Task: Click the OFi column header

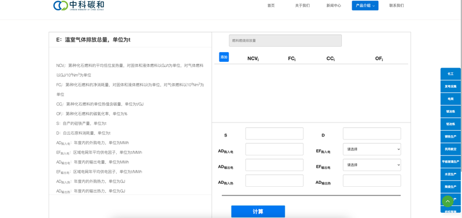Action: tap(379, 59)
